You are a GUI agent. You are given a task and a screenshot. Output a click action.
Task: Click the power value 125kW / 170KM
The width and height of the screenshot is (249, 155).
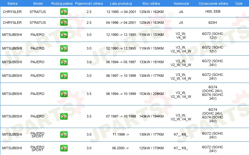pyautogui.click(x=151, y=148)
